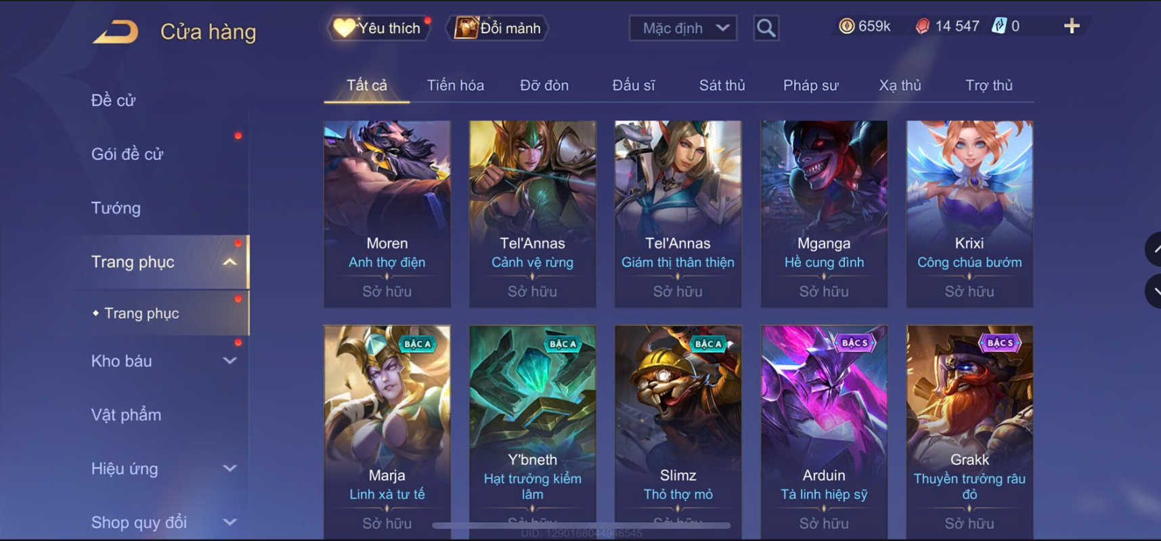Click the horizontal scrollbar at bottom
Image resolution: width=1161 pixels, height=541 pixels.
click(582, 525)
